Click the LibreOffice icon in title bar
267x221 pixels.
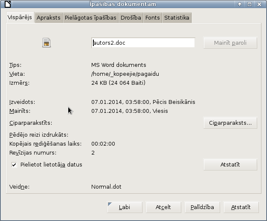pyautogui.click(x=8, y=4)
